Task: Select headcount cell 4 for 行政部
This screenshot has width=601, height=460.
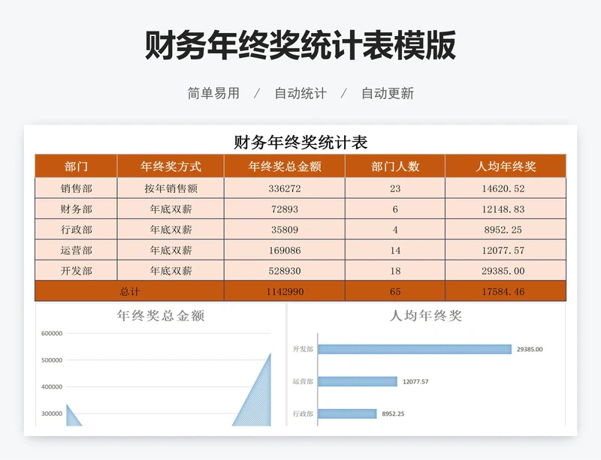Action: click(395, 230)
